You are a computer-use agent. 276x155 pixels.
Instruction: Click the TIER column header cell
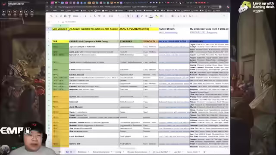(x=60, y=41)
